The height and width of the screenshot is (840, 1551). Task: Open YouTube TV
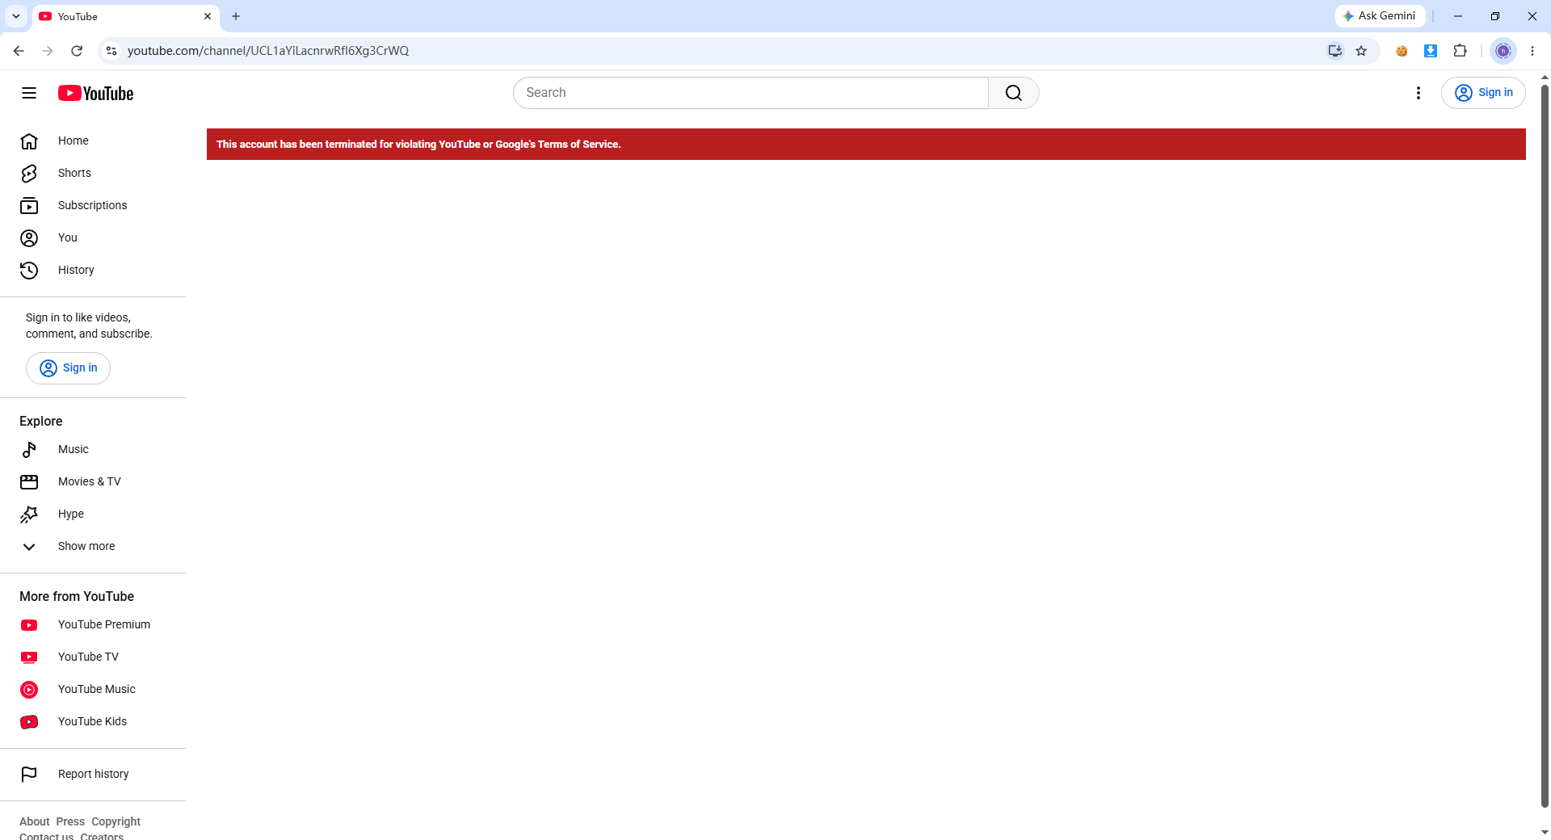pos(93,657)
